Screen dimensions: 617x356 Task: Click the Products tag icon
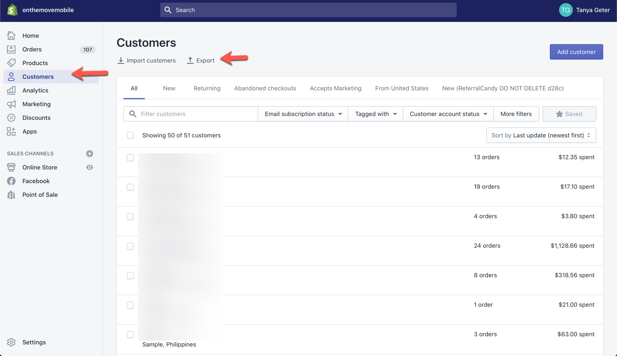coord(12,63)
